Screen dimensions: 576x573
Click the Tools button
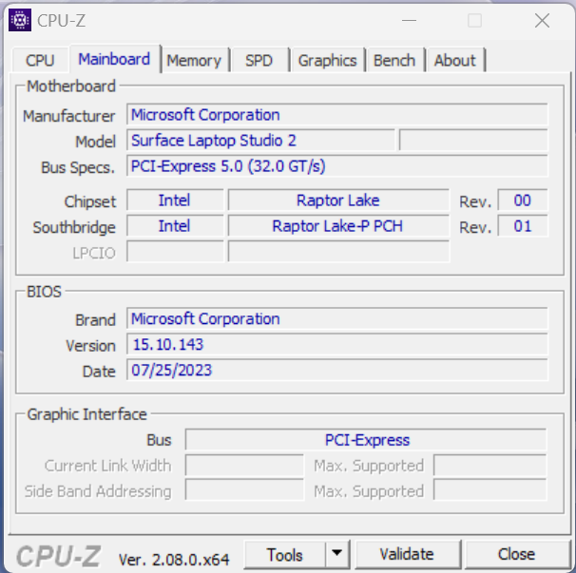(x=285, y=555)
